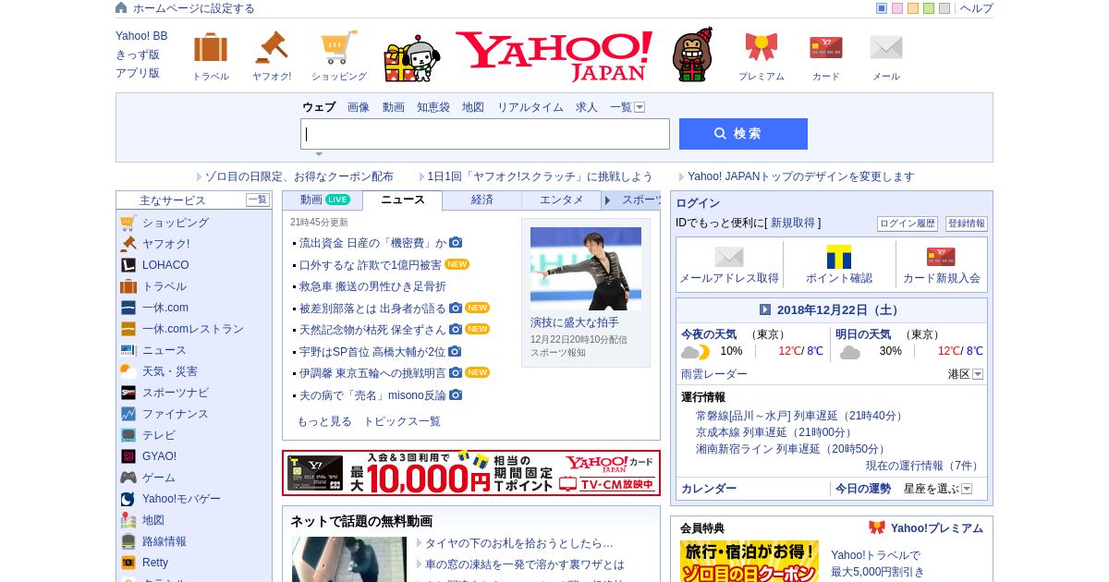Screen dimensions: 1109x582
Task: Expand the date arrow beside 2018年12月22日
Action: 765,309
